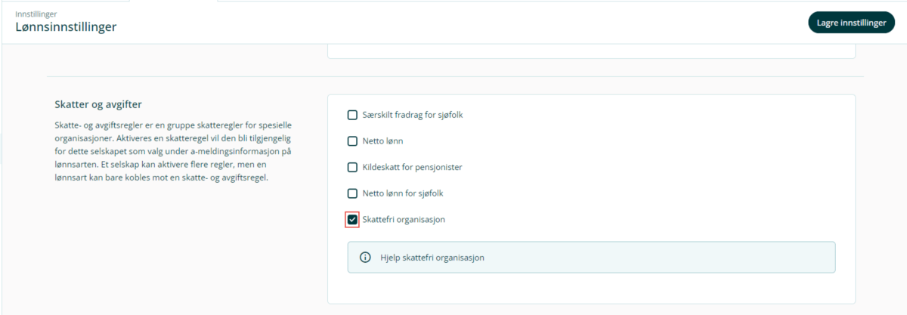Viewport: 907px width, 315px height.
Task: Click the Lagre innstillinger button
Action: [x=851, y=23]
